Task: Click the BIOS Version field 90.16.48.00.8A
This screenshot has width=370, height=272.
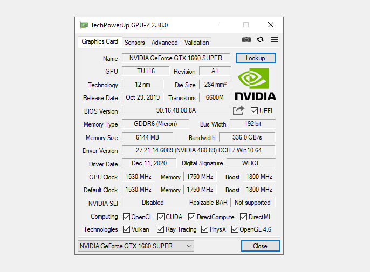Action: point(176,110)
